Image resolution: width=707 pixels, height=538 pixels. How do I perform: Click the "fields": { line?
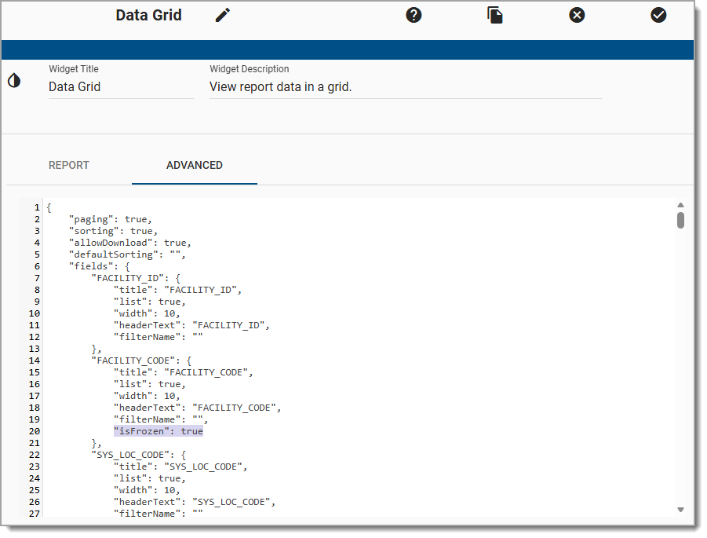(99, 266)
